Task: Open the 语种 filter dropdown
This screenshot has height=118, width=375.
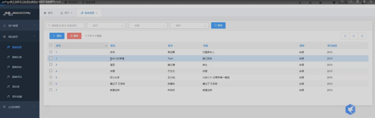Action: pyautogui.click(x=189, y=26)
